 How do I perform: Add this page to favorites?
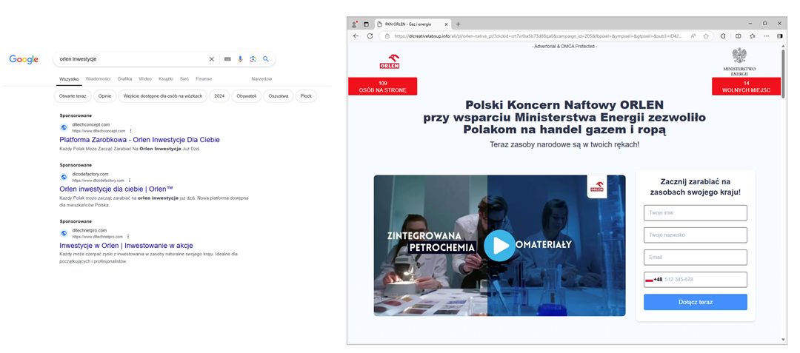click(706, 36)
